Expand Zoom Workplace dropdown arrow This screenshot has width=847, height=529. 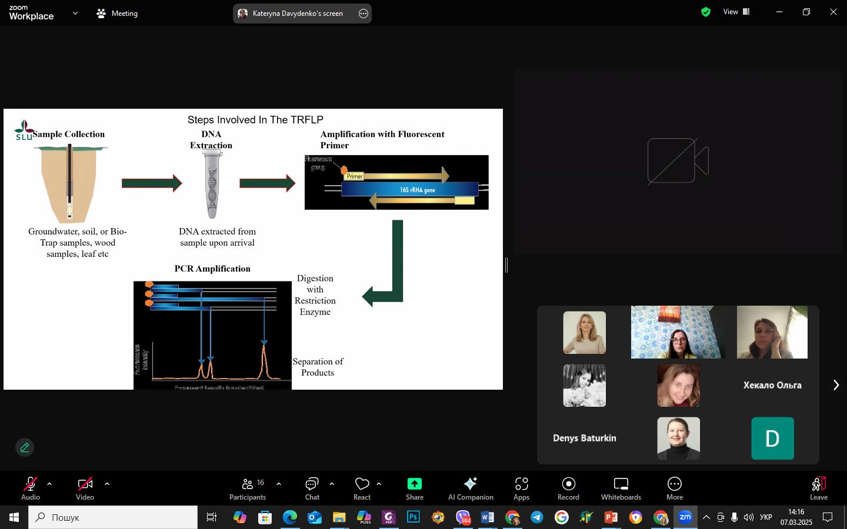point(75,13)
